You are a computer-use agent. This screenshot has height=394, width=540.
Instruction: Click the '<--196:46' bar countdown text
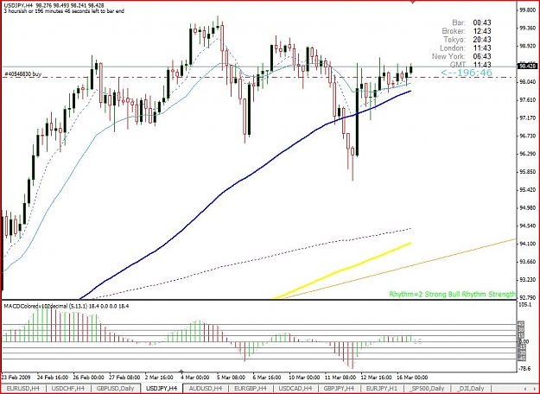click(467, 73)
